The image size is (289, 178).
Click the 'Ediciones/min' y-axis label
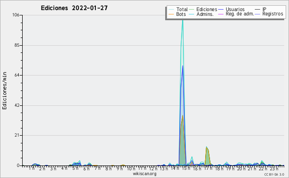click(x=4, y=90)
